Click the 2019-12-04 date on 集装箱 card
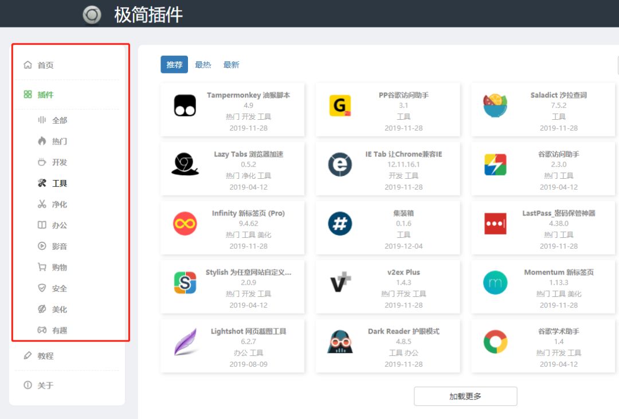This screenshot has width=619, height=419. click(x=403, y=246)
